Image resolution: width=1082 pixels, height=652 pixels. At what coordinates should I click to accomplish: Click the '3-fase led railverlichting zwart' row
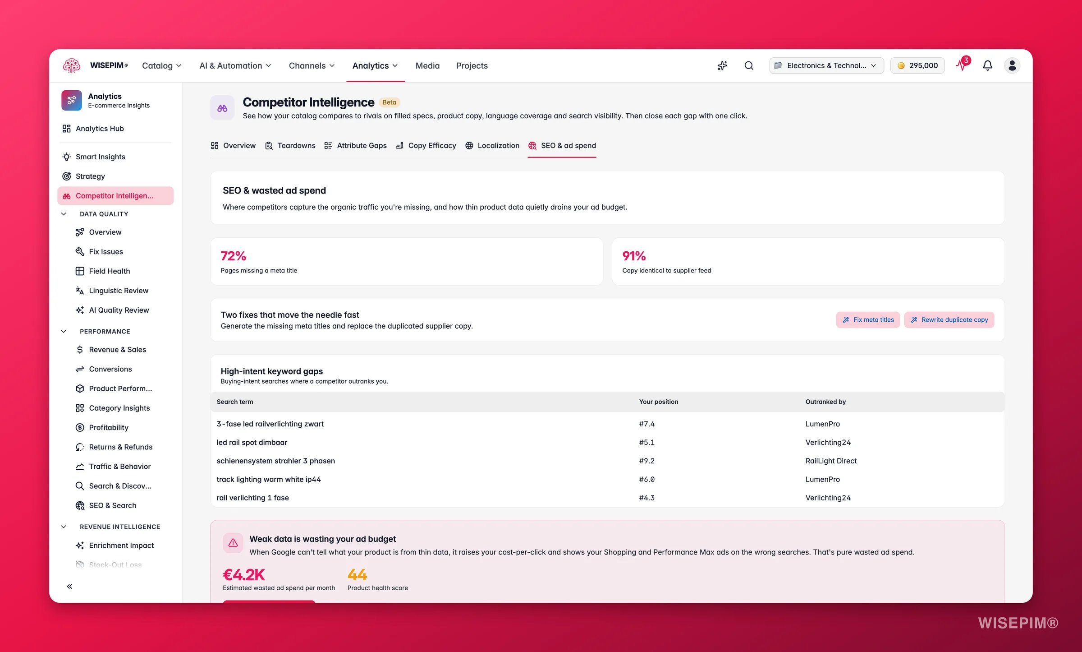coord(607,424)
